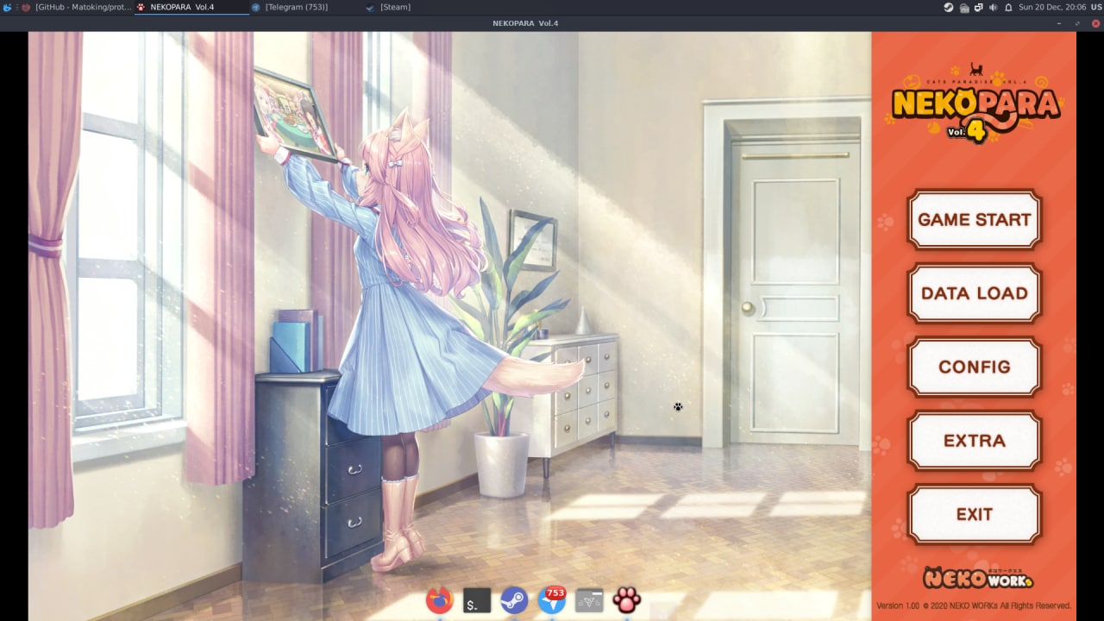This screenshot has height=621, width=1104.
Task: Click the GAME START button
Action: point(974,220)
